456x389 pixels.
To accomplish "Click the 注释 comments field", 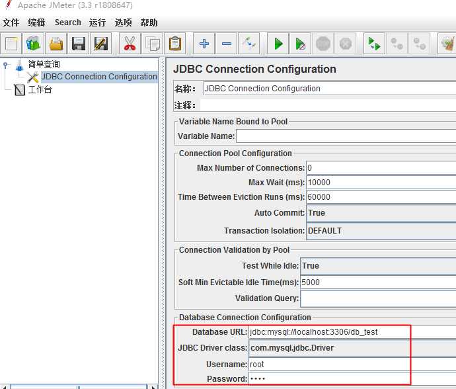I will [x=328, y=105].
